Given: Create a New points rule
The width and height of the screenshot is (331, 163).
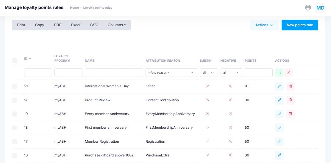Looking at the screenshot, I should 300,25.
